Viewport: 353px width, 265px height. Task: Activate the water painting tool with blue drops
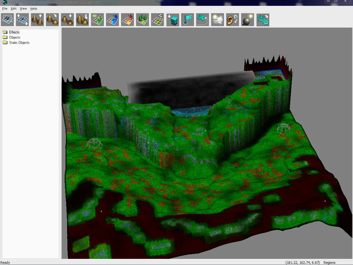(x=112, y=20)
